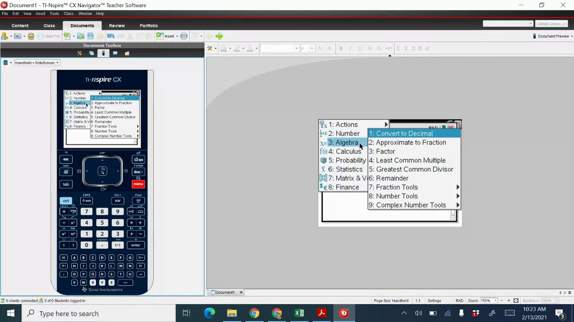This screenshot has height=322, width=574.
Task: Click the ctrl key on the handheld
Action: click(66, 201)
